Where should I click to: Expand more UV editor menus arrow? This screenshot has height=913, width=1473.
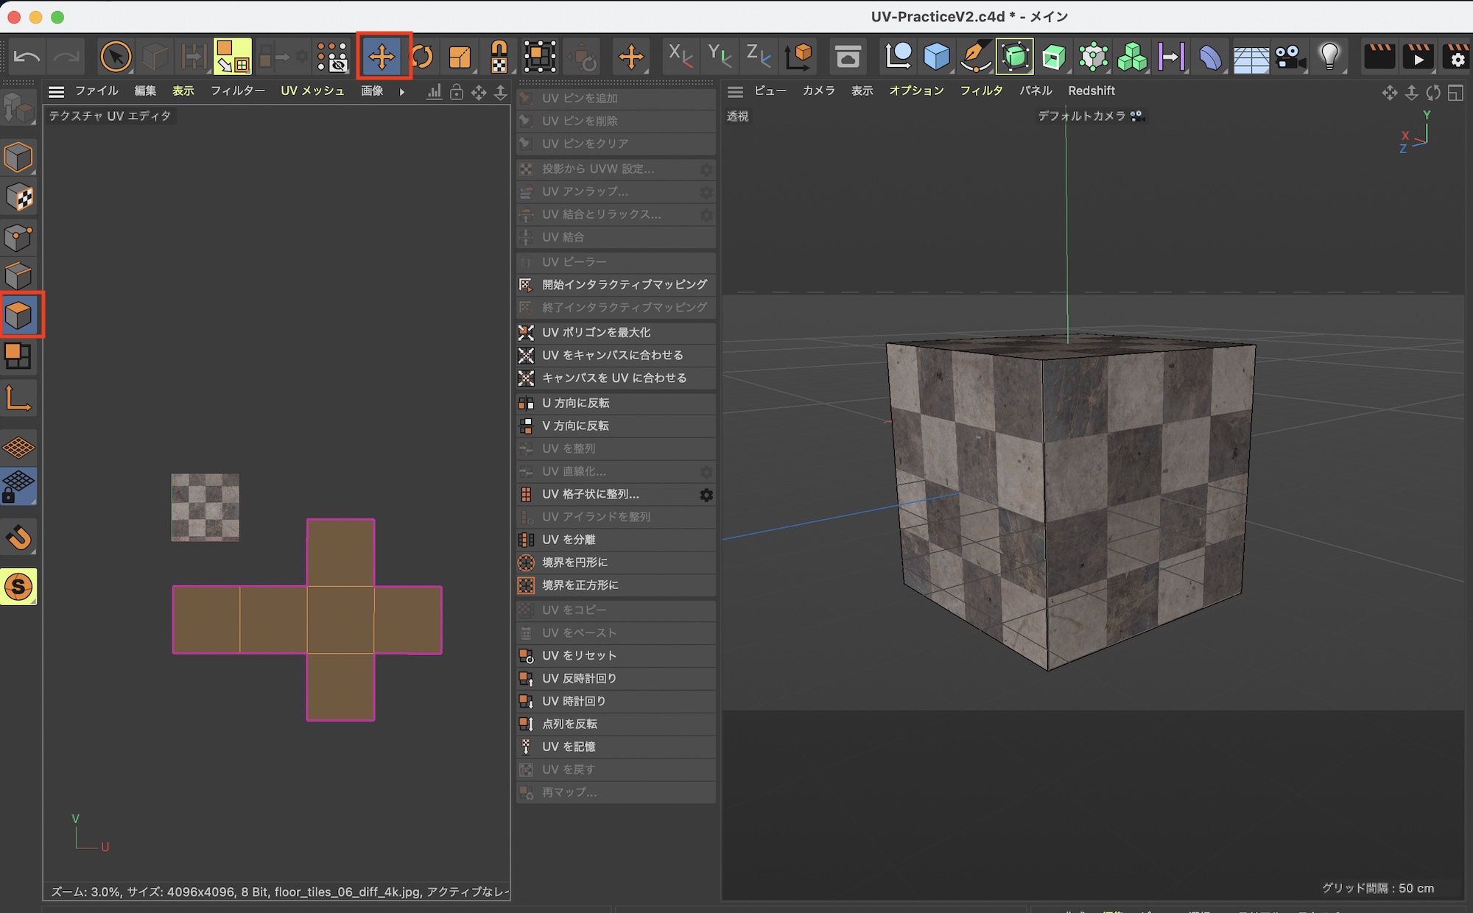402,92
